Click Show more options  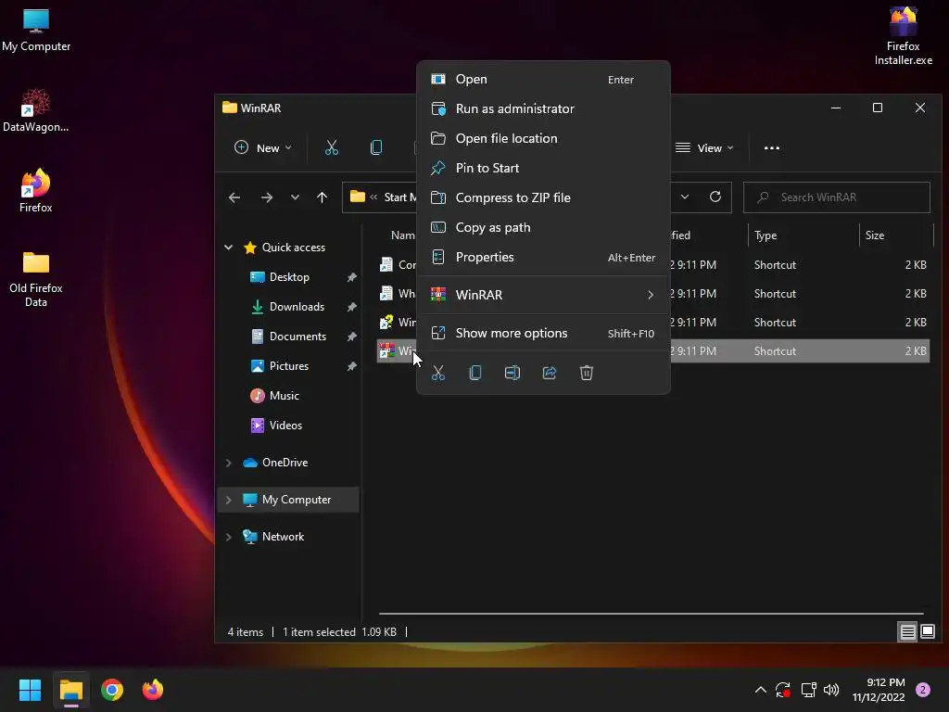point(543,333)
